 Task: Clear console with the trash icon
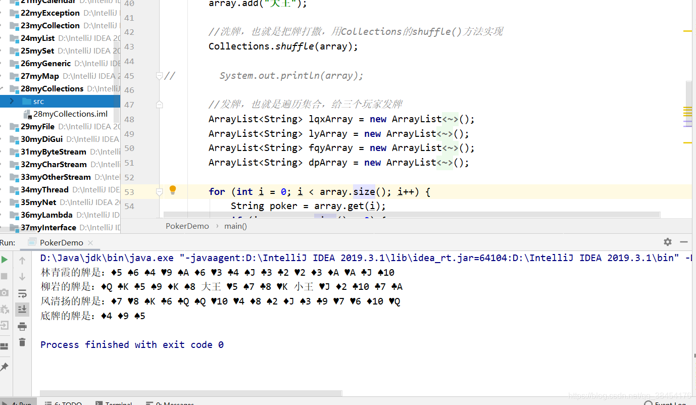22,342
